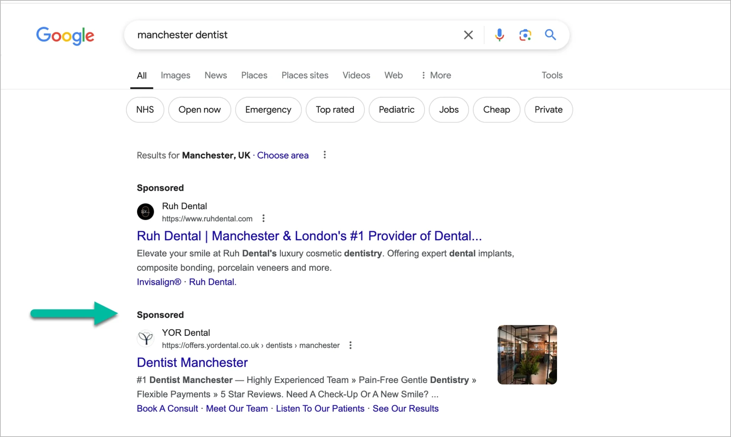The image size is (731, 437).
Task: Open the Tools options
Action: coord(552,75)
